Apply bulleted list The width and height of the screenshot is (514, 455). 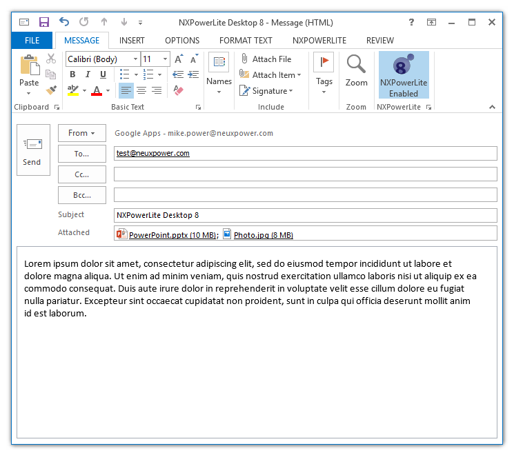tap(125, 74)
